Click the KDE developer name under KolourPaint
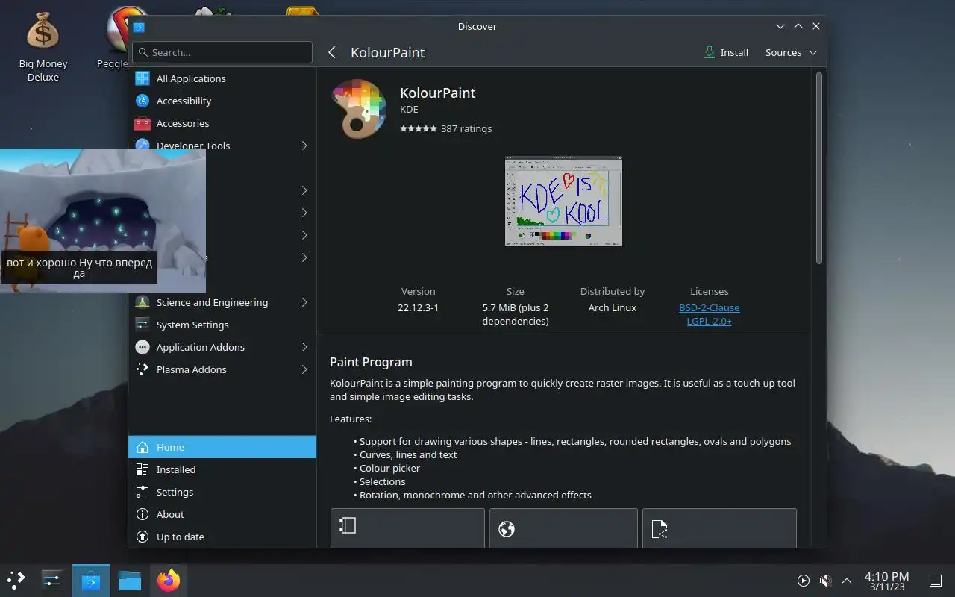Image resolution: width=955 pixels, height=597 pixels. coord(409,109)
